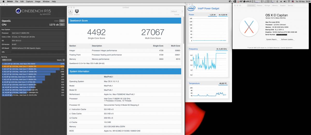Run the OpenGL benchmark
The width and height of the screenshot is (311, 135).
pyautogui.click(x=62, y=20)
